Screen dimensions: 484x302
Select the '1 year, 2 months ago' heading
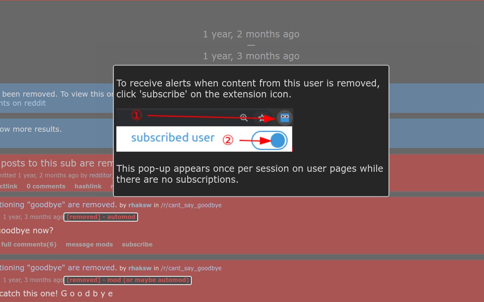(x=251, y=34)
